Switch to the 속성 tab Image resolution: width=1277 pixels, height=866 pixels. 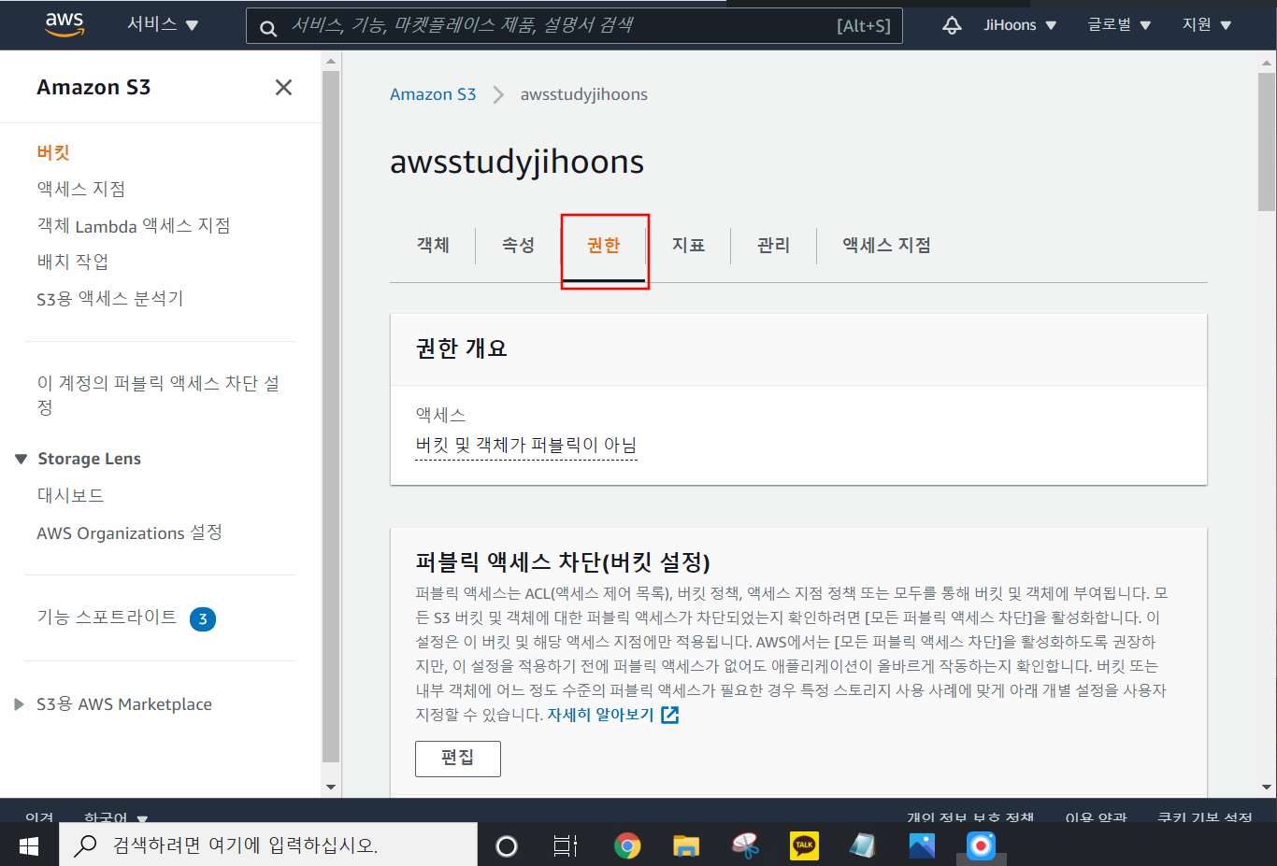point(518,245)
